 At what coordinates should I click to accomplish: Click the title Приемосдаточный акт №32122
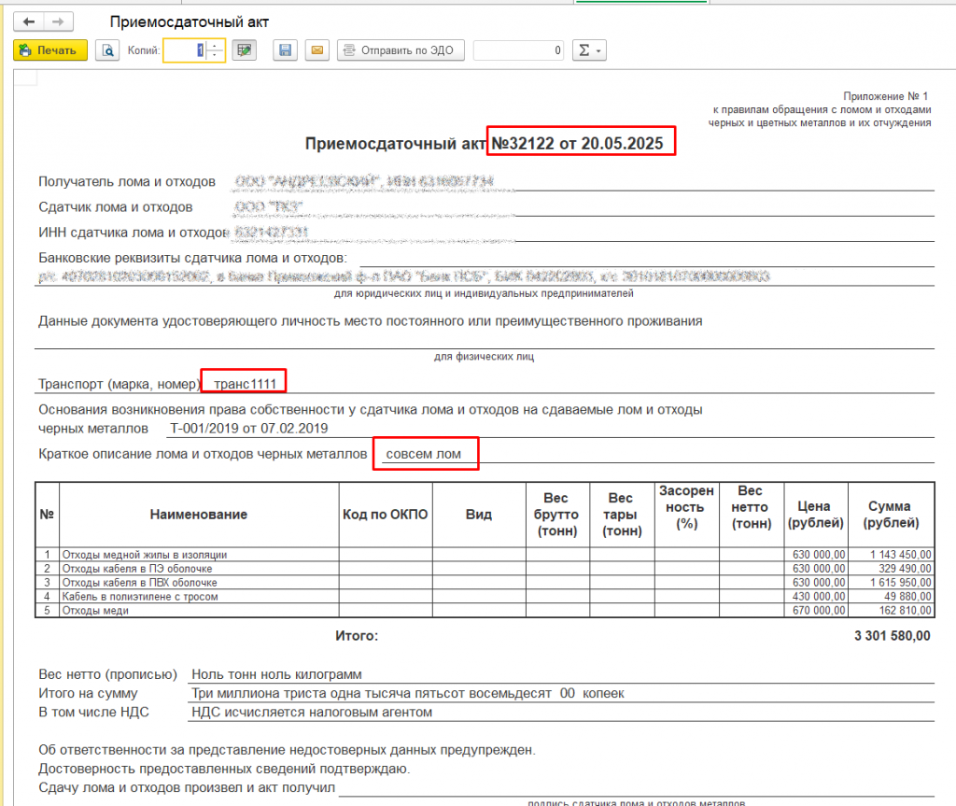pos(485,144)
